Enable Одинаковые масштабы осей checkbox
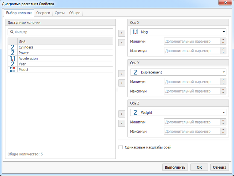The height and width of the screenshot is (176, 234). tap(120, 147)
